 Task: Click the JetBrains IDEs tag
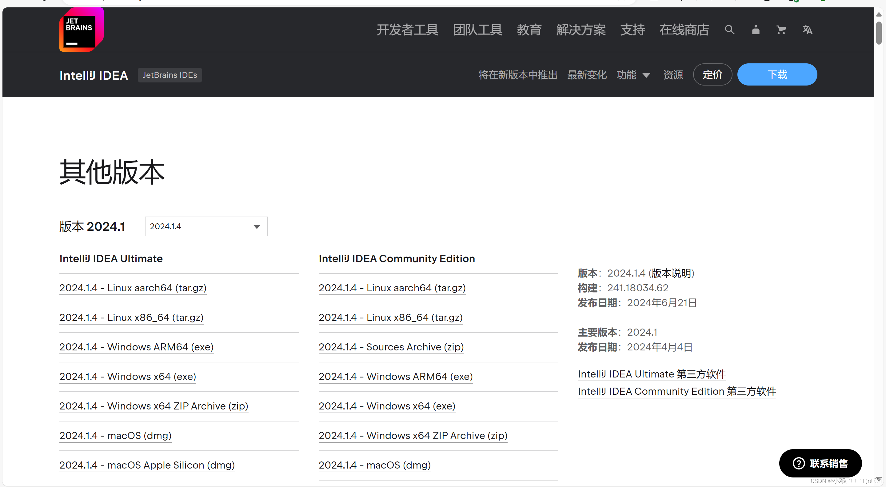pos(170,75)
